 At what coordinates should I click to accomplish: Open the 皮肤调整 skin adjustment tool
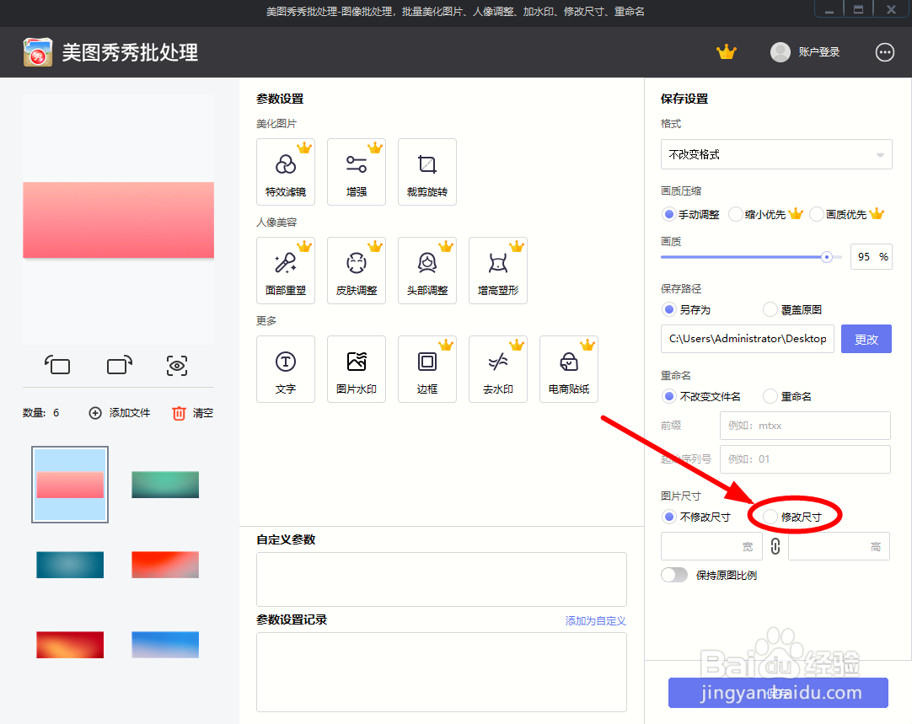coord(357,271)
